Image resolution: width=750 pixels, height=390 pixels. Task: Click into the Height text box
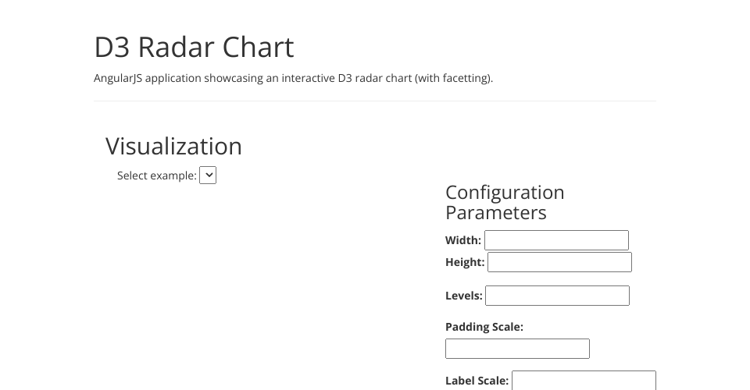[x=559, y=262]
